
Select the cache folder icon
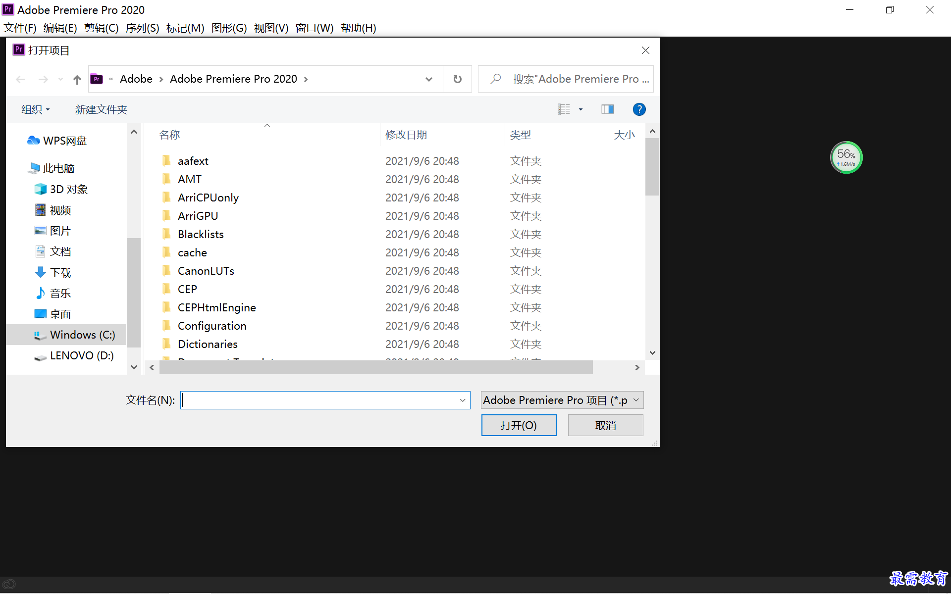click(166, 252)
